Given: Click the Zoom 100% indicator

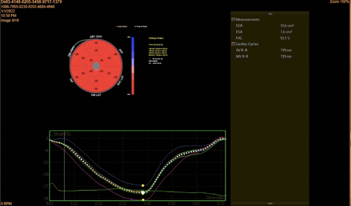Looking at the screenshot, I should coord(340,2).
